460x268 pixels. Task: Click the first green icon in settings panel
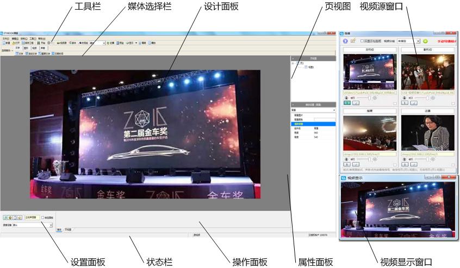click(x=5, y=218)
